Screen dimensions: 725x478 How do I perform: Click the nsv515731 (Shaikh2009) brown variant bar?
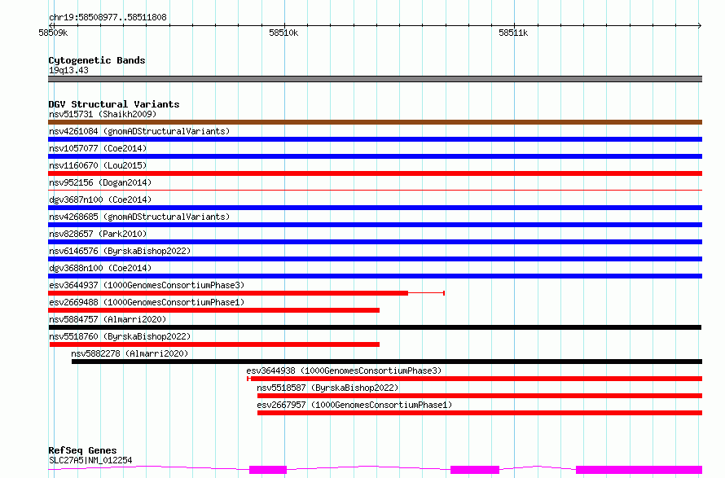pyautogui.click(x=375, y=122)
